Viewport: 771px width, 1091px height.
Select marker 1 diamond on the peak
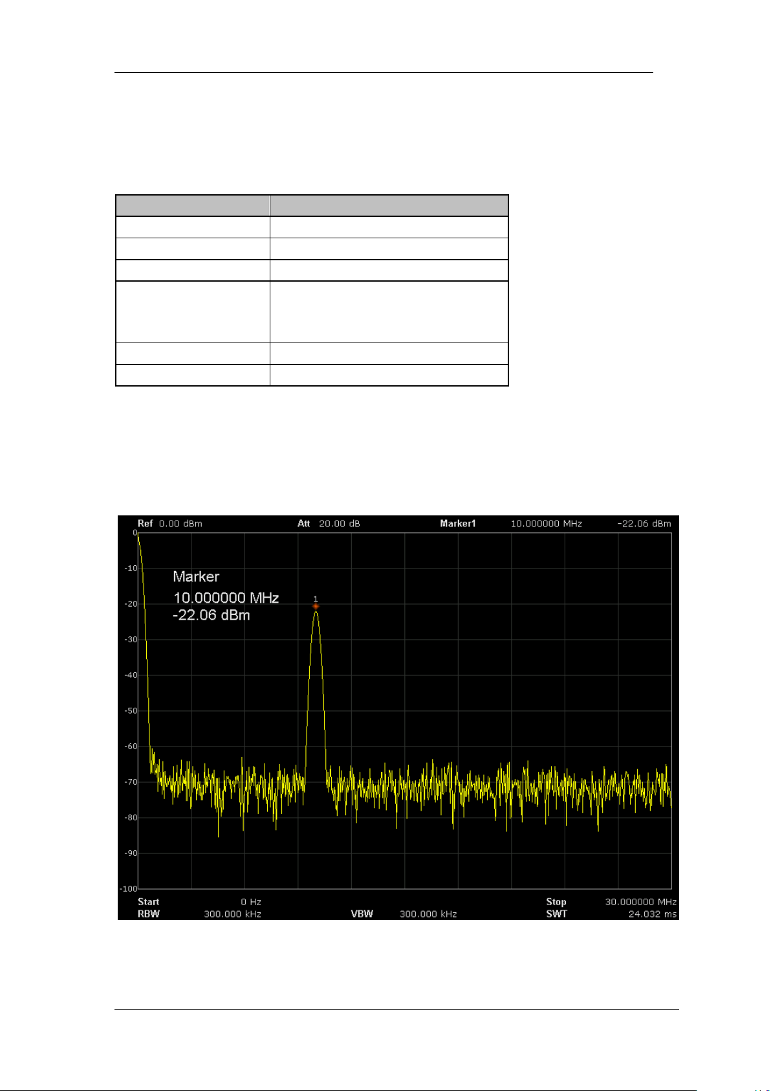tap(316, 607)
